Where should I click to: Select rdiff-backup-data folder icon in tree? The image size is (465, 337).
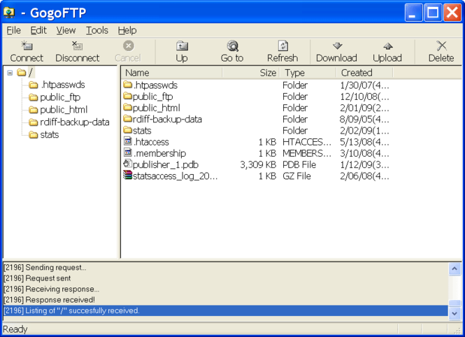34,122
